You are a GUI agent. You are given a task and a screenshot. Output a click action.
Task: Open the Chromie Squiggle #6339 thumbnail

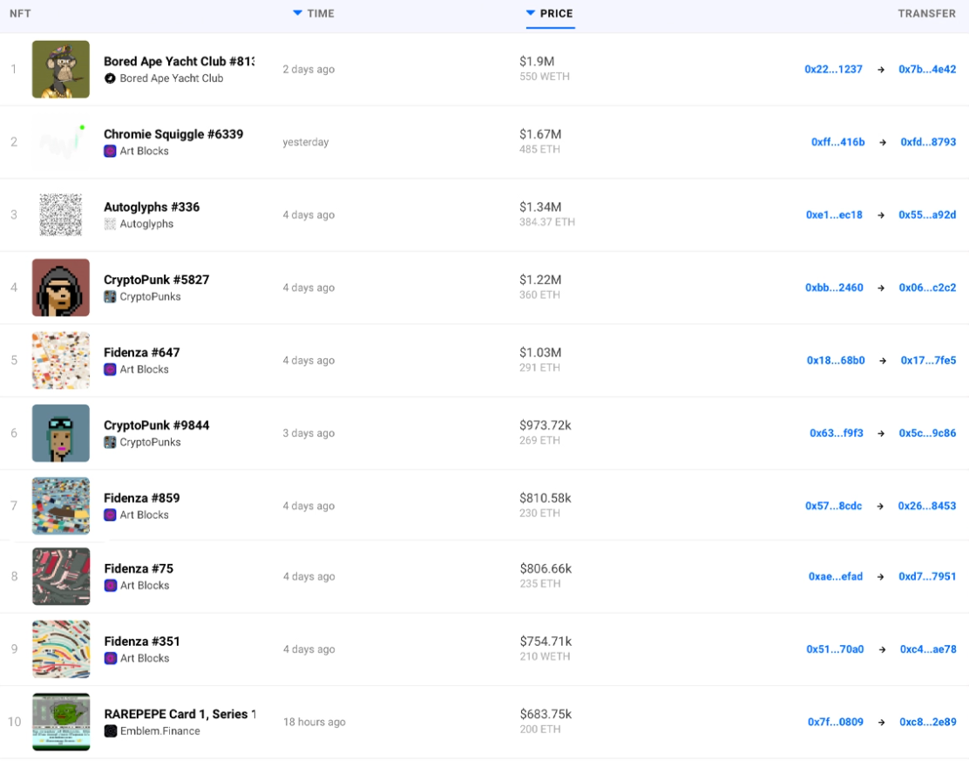pyautogui.click(x=61, y=142)
